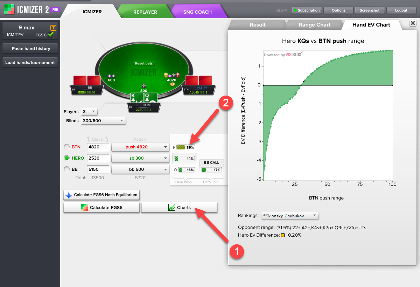Click the dealer button chip on table
This screenshot has width=420, height=287.
(172, 84)
